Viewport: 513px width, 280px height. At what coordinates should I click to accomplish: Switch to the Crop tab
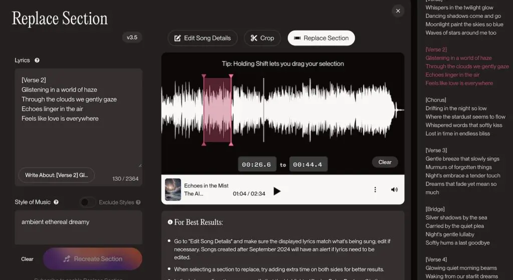pos(263,38)
